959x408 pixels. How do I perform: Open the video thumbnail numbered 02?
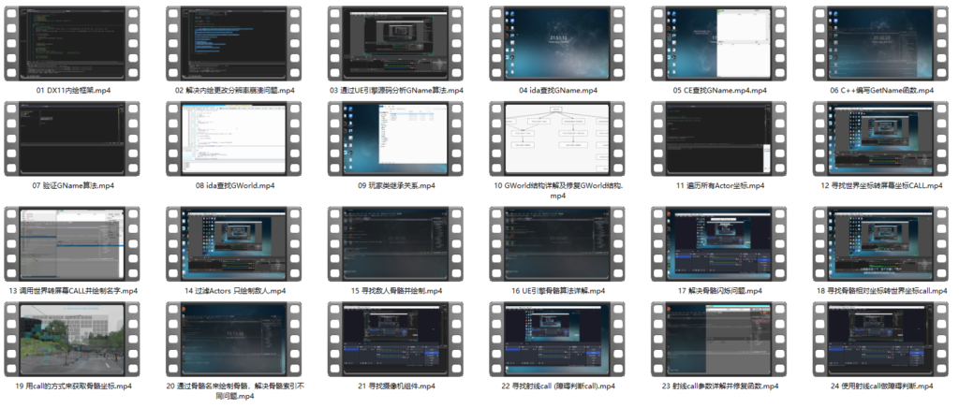coord(234,44)
